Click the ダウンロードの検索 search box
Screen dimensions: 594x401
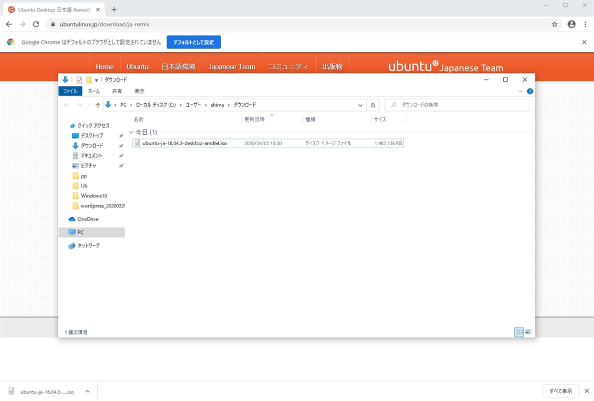pyautogui.click(x=457, y=105)
